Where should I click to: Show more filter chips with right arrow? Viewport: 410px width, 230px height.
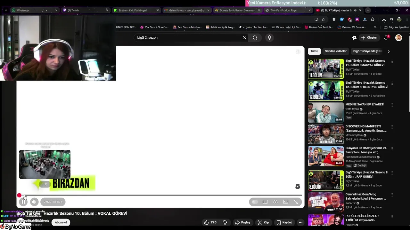point(389,51)
